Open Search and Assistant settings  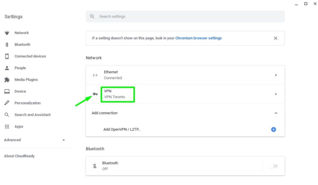coord(32,115)
